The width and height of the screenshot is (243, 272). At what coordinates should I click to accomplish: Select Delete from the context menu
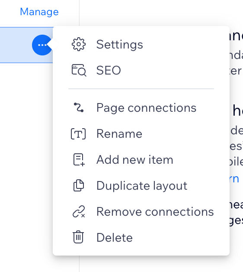pyautogui.click(x=141, y=237)
